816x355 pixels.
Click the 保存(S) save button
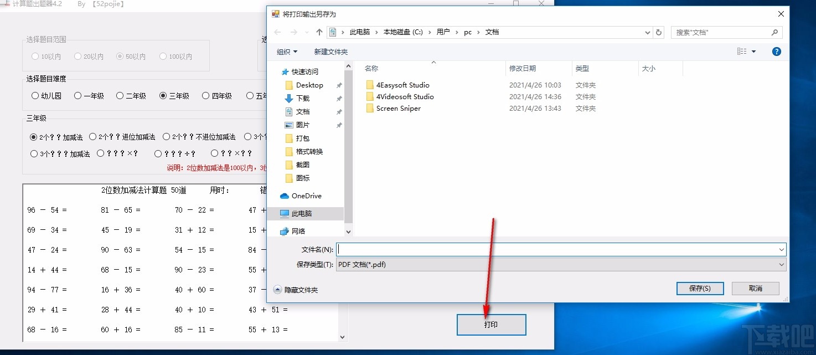699,288
